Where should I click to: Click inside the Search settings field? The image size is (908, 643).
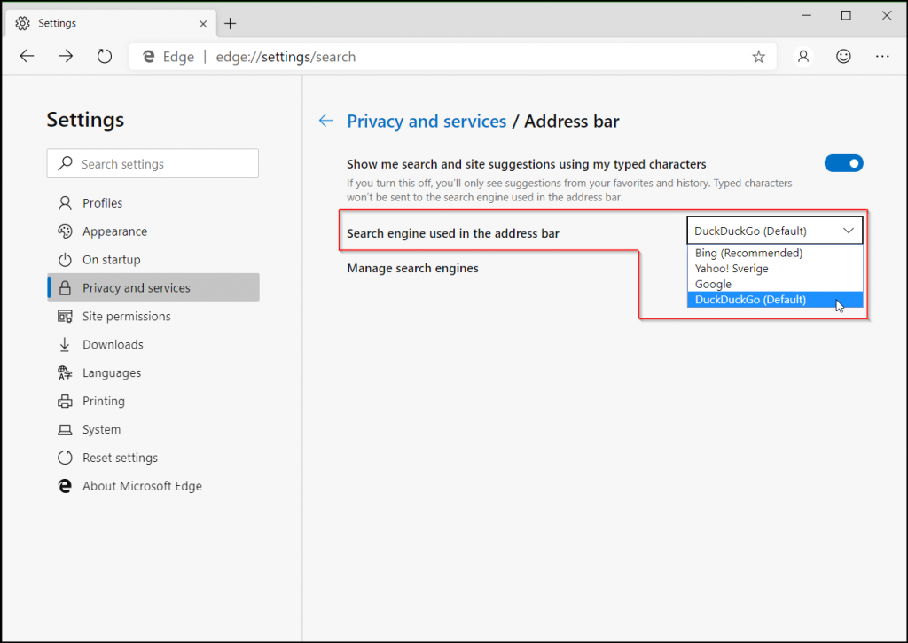(x=152, y=163)
